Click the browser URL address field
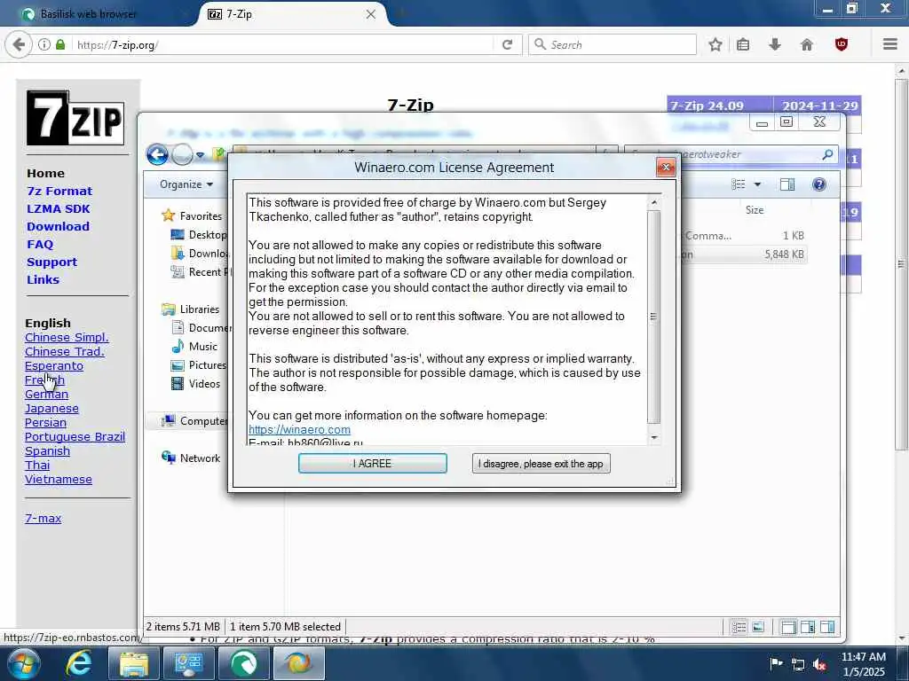 click(x=284, y=44)
